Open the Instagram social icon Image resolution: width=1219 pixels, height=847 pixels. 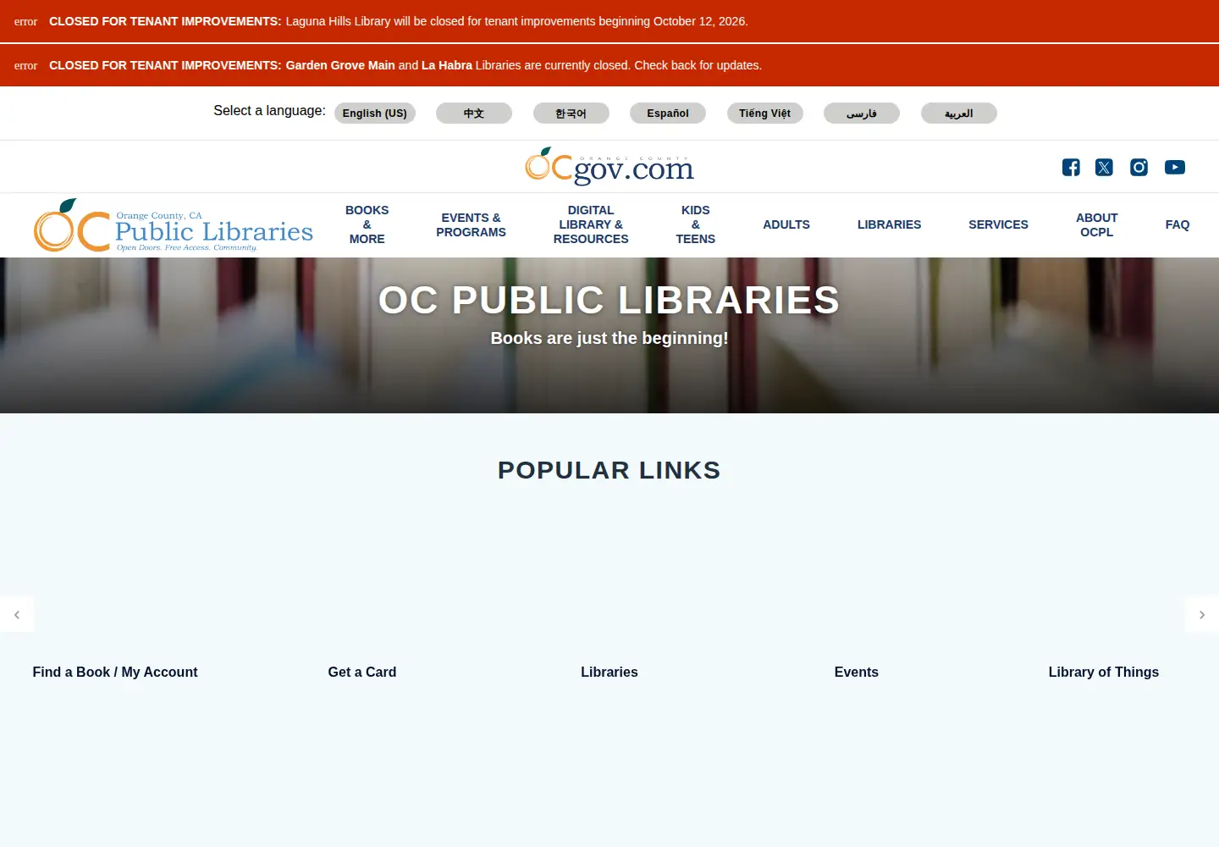point(1139,168)
